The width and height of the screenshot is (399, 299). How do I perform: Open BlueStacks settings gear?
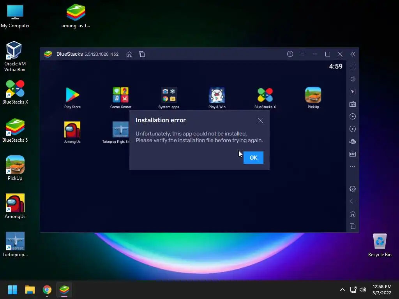[x=352, y=189]
